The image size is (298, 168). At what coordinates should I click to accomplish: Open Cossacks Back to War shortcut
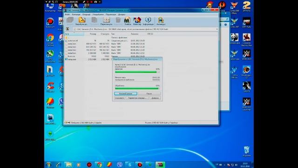tap(246, 40)
